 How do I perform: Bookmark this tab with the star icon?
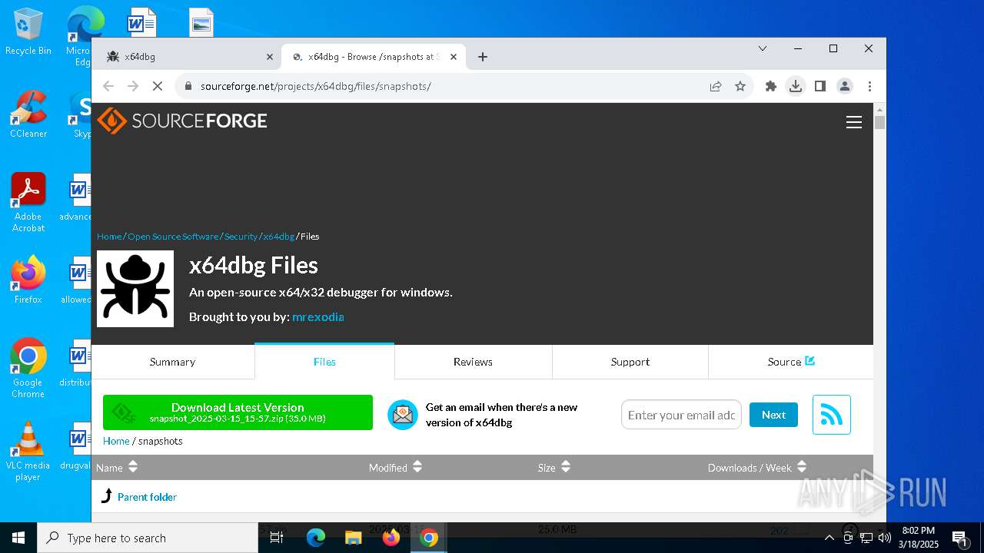pyautogui.click(x=740, y=86)
